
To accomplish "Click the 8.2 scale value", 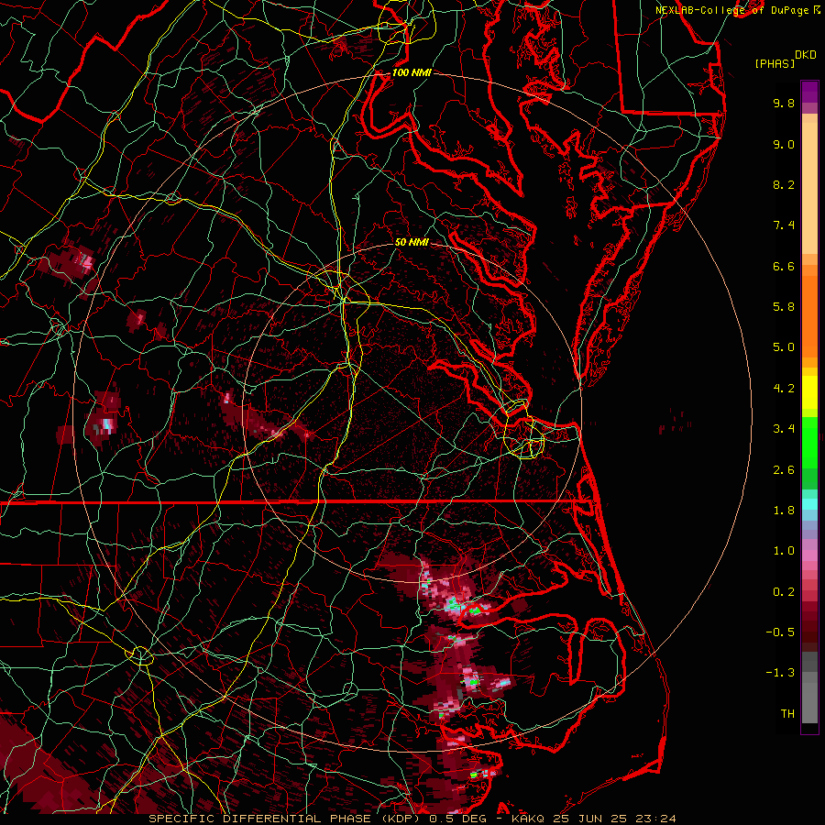I will point(784,184).
